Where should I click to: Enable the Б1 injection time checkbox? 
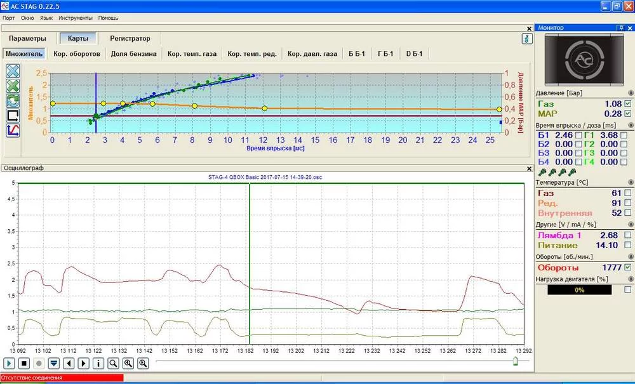tap(579, 135)
